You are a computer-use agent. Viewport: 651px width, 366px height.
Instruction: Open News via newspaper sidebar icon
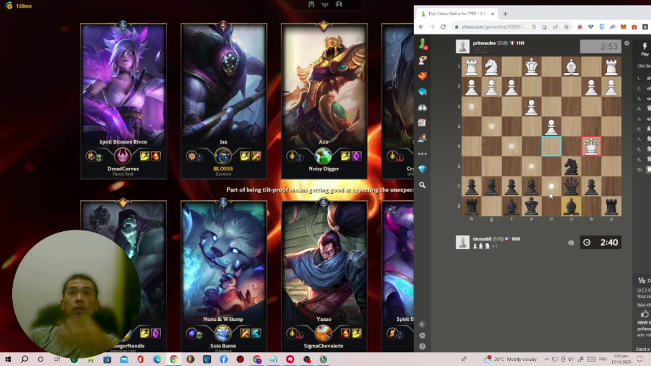[422, 123]
